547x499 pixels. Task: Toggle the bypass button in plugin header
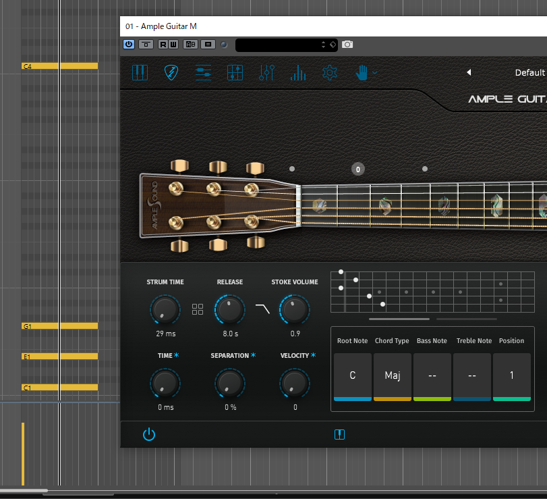(146, 45)
